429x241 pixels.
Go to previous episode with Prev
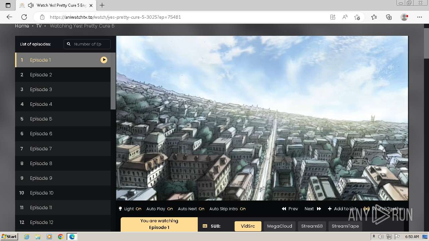click(x=290, y=209)
